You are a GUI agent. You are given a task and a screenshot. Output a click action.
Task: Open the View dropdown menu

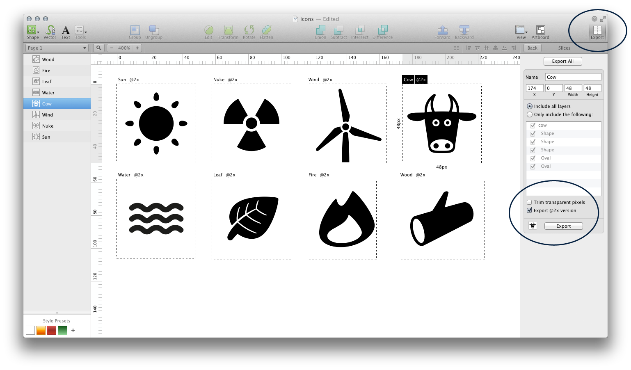point(521,30)
